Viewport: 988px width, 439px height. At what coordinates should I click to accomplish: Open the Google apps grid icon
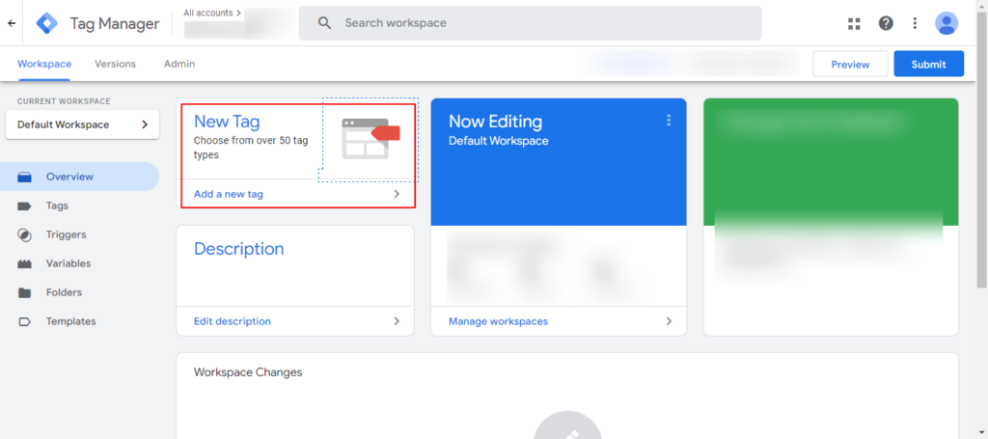point(854,23)
